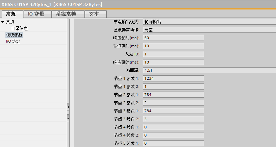Select 模块参数 in the navigation tree

pos(14,35)
